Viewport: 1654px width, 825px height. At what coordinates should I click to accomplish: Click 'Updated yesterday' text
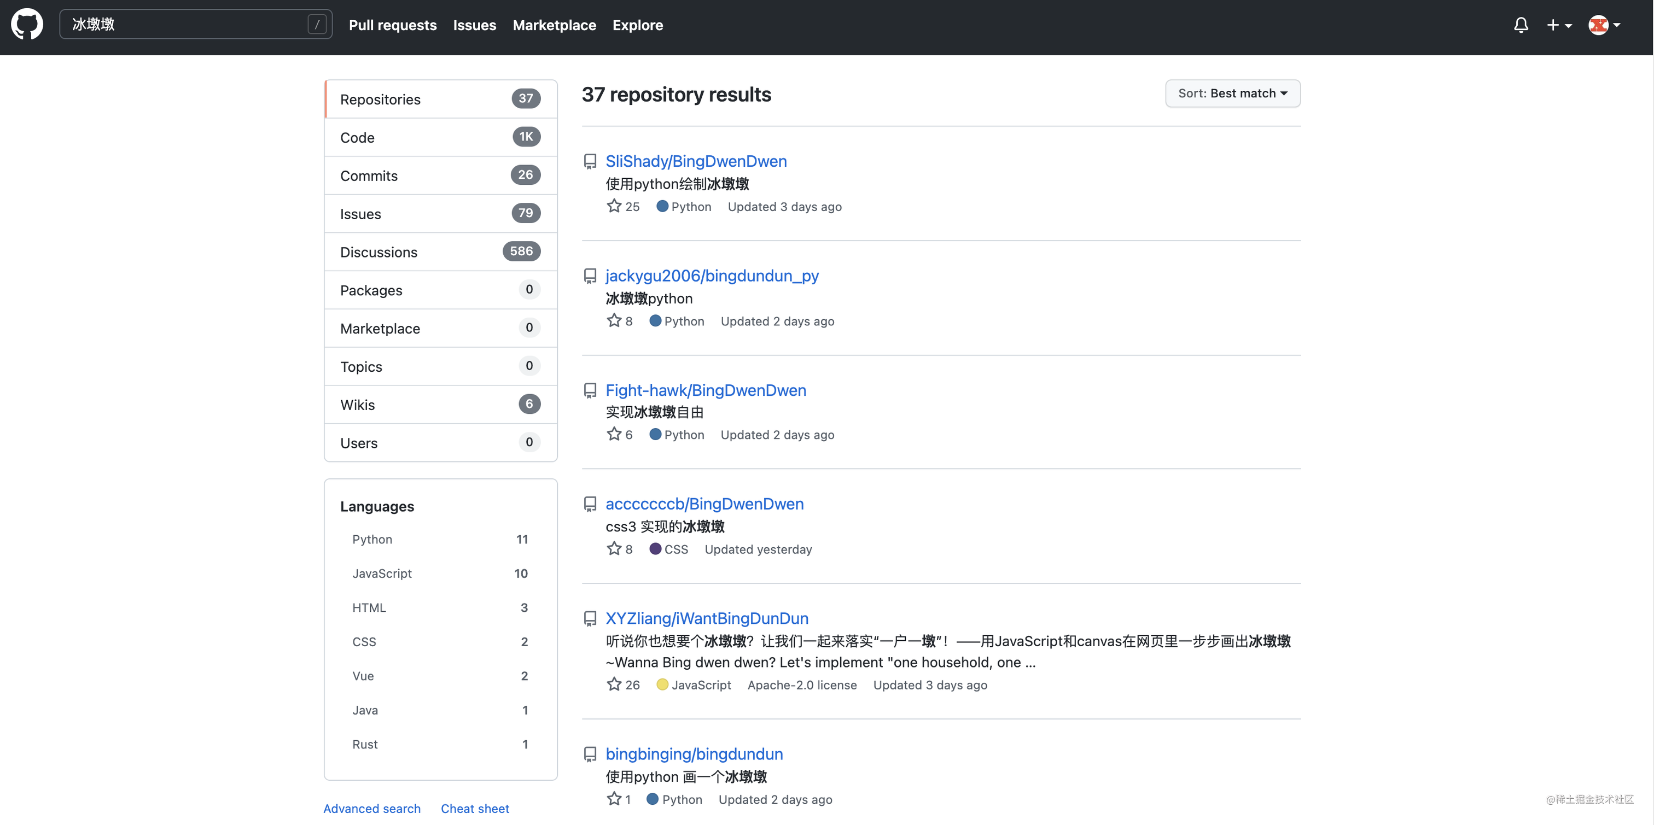pyautogui.click(x=758, y=549)
